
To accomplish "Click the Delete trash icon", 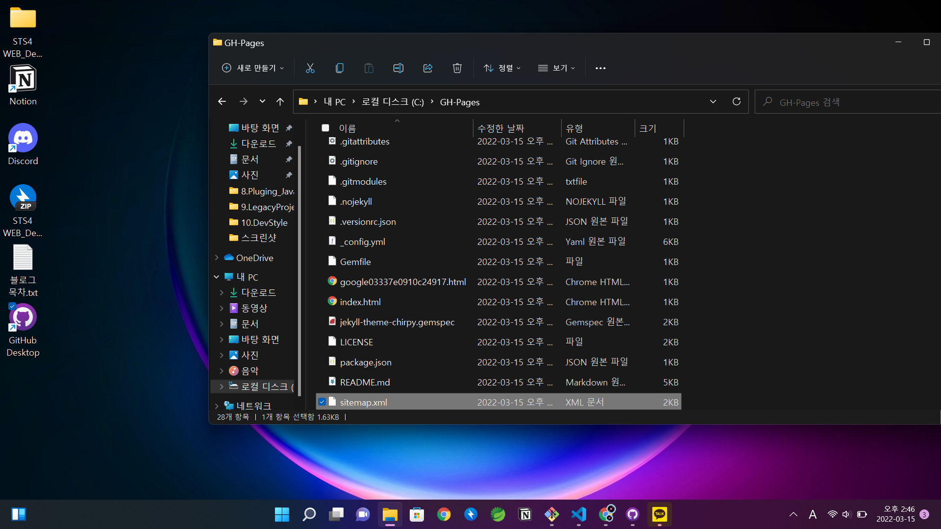I will point(457,68).
